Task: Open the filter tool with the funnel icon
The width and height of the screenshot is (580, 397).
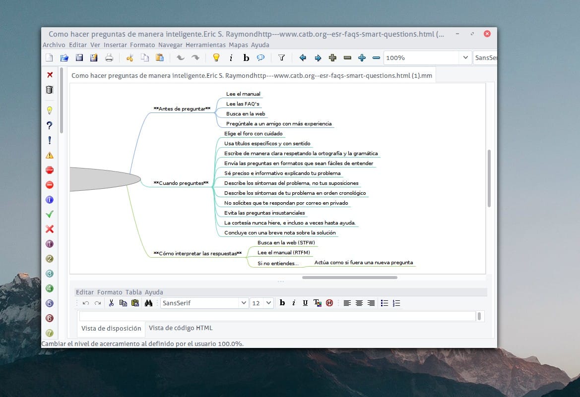Action: (x=281, y=57)
